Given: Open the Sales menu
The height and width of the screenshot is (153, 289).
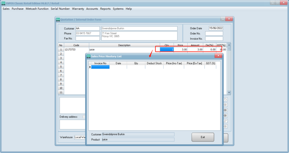Looking at the screenshot, I should click(x=6, y=9).
